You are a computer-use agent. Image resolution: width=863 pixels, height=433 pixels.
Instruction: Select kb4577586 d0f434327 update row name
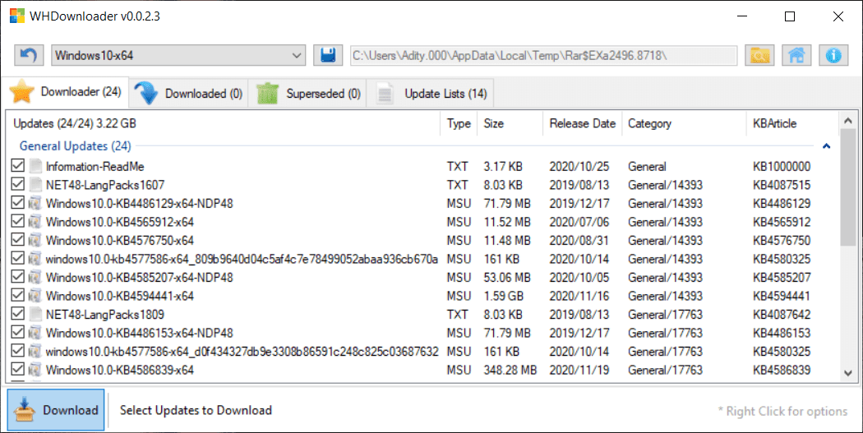tap(242, 352)
